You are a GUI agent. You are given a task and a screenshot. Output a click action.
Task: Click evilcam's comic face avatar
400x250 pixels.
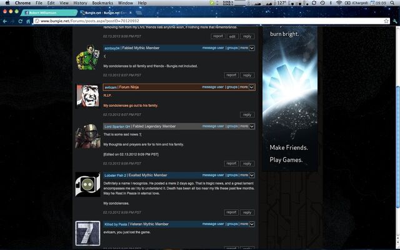[x=87, y=96]
